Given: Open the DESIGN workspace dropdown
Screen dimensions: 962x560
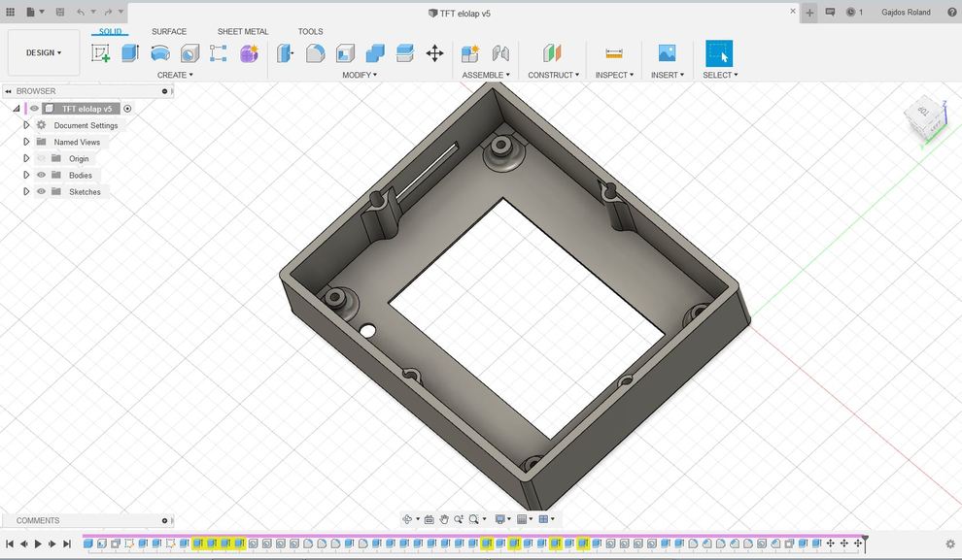Looking at the screenshot, I should [44, 52].
